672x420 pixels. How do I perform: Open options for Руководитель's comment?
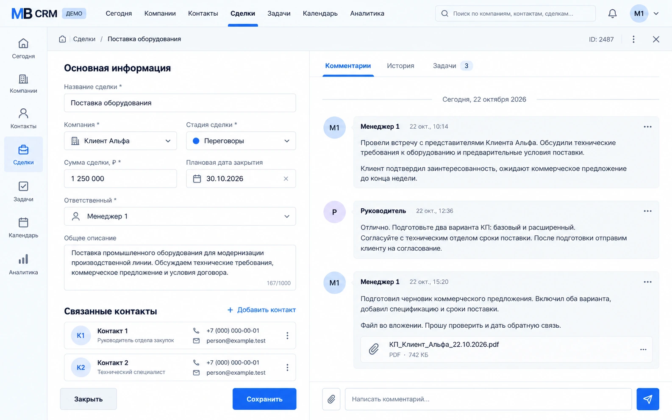[647, 211]
